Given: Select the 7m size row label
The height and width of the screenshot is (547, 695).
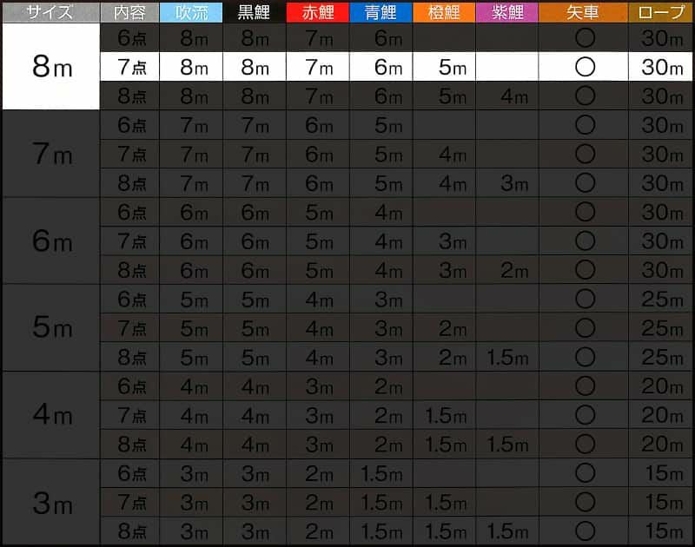Looking at the screenshot, I should 51,154.
